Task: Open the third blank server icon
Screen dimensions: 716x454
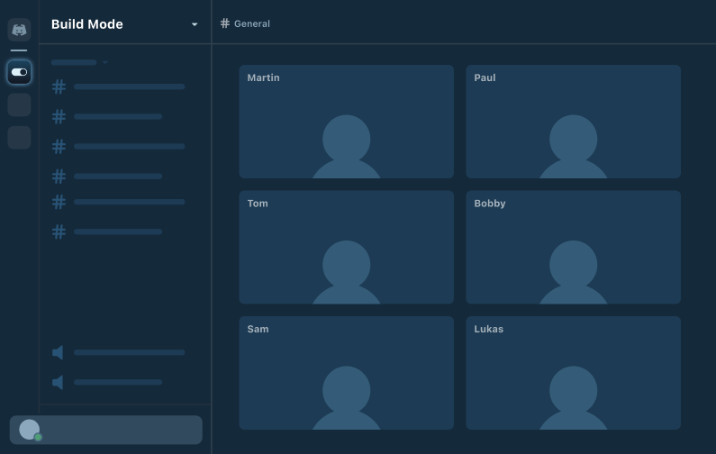Action: point(19,138)
